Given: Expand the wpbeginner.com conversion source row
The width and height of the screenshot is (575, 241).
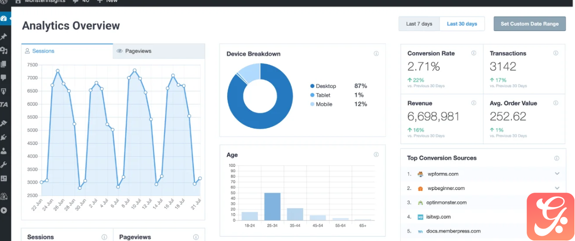Looking at the screenshot, I should tap(557, 188).
